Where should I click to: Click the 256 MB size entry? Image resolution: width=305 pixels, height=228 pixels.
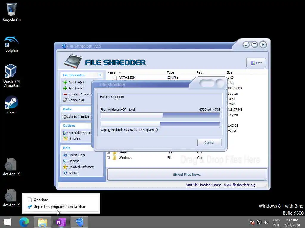pos(232,131)
